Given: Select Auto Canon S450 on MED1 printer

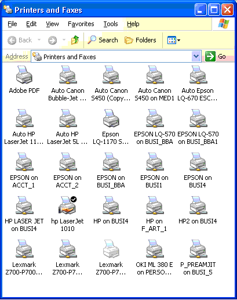Looking at the screenshot, I should point(154,74).
